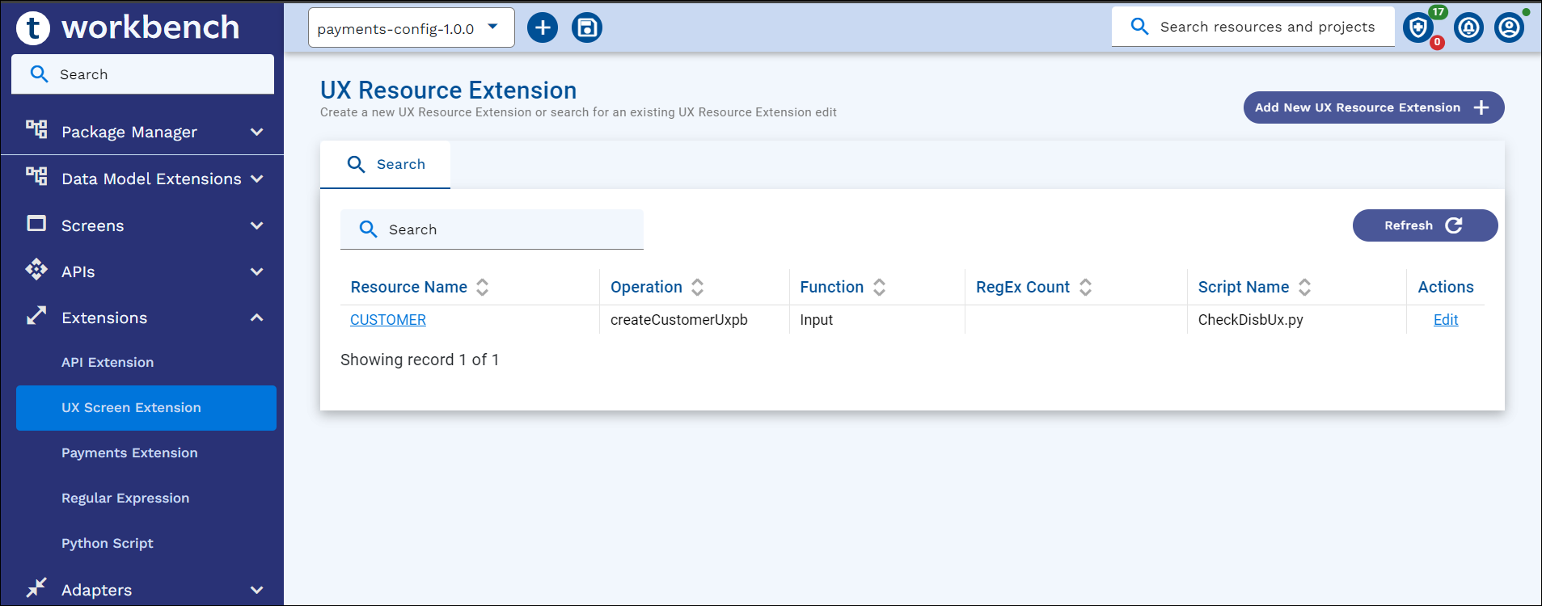Click the APIs sidebar icon
The width and height of the screenshot is (1542, 606).
36,269
